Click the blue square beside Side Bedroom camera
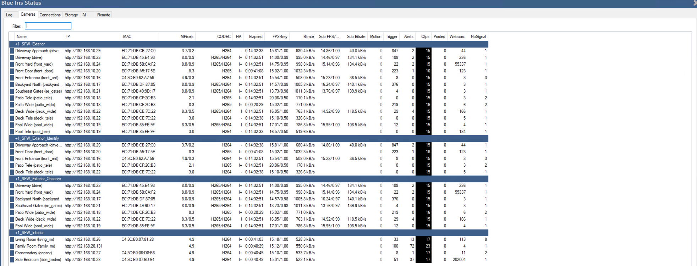The width and height of the screenshot is (697, 266). tap(12, 260)
